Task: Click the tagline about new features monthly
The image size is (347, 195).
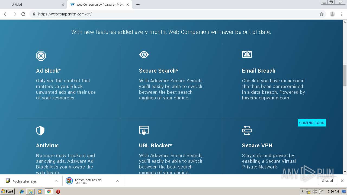Action: [171, 32]
